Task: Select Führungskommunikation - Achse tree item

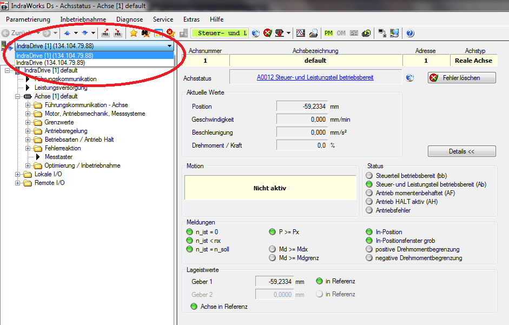Action: pos(87,105)
